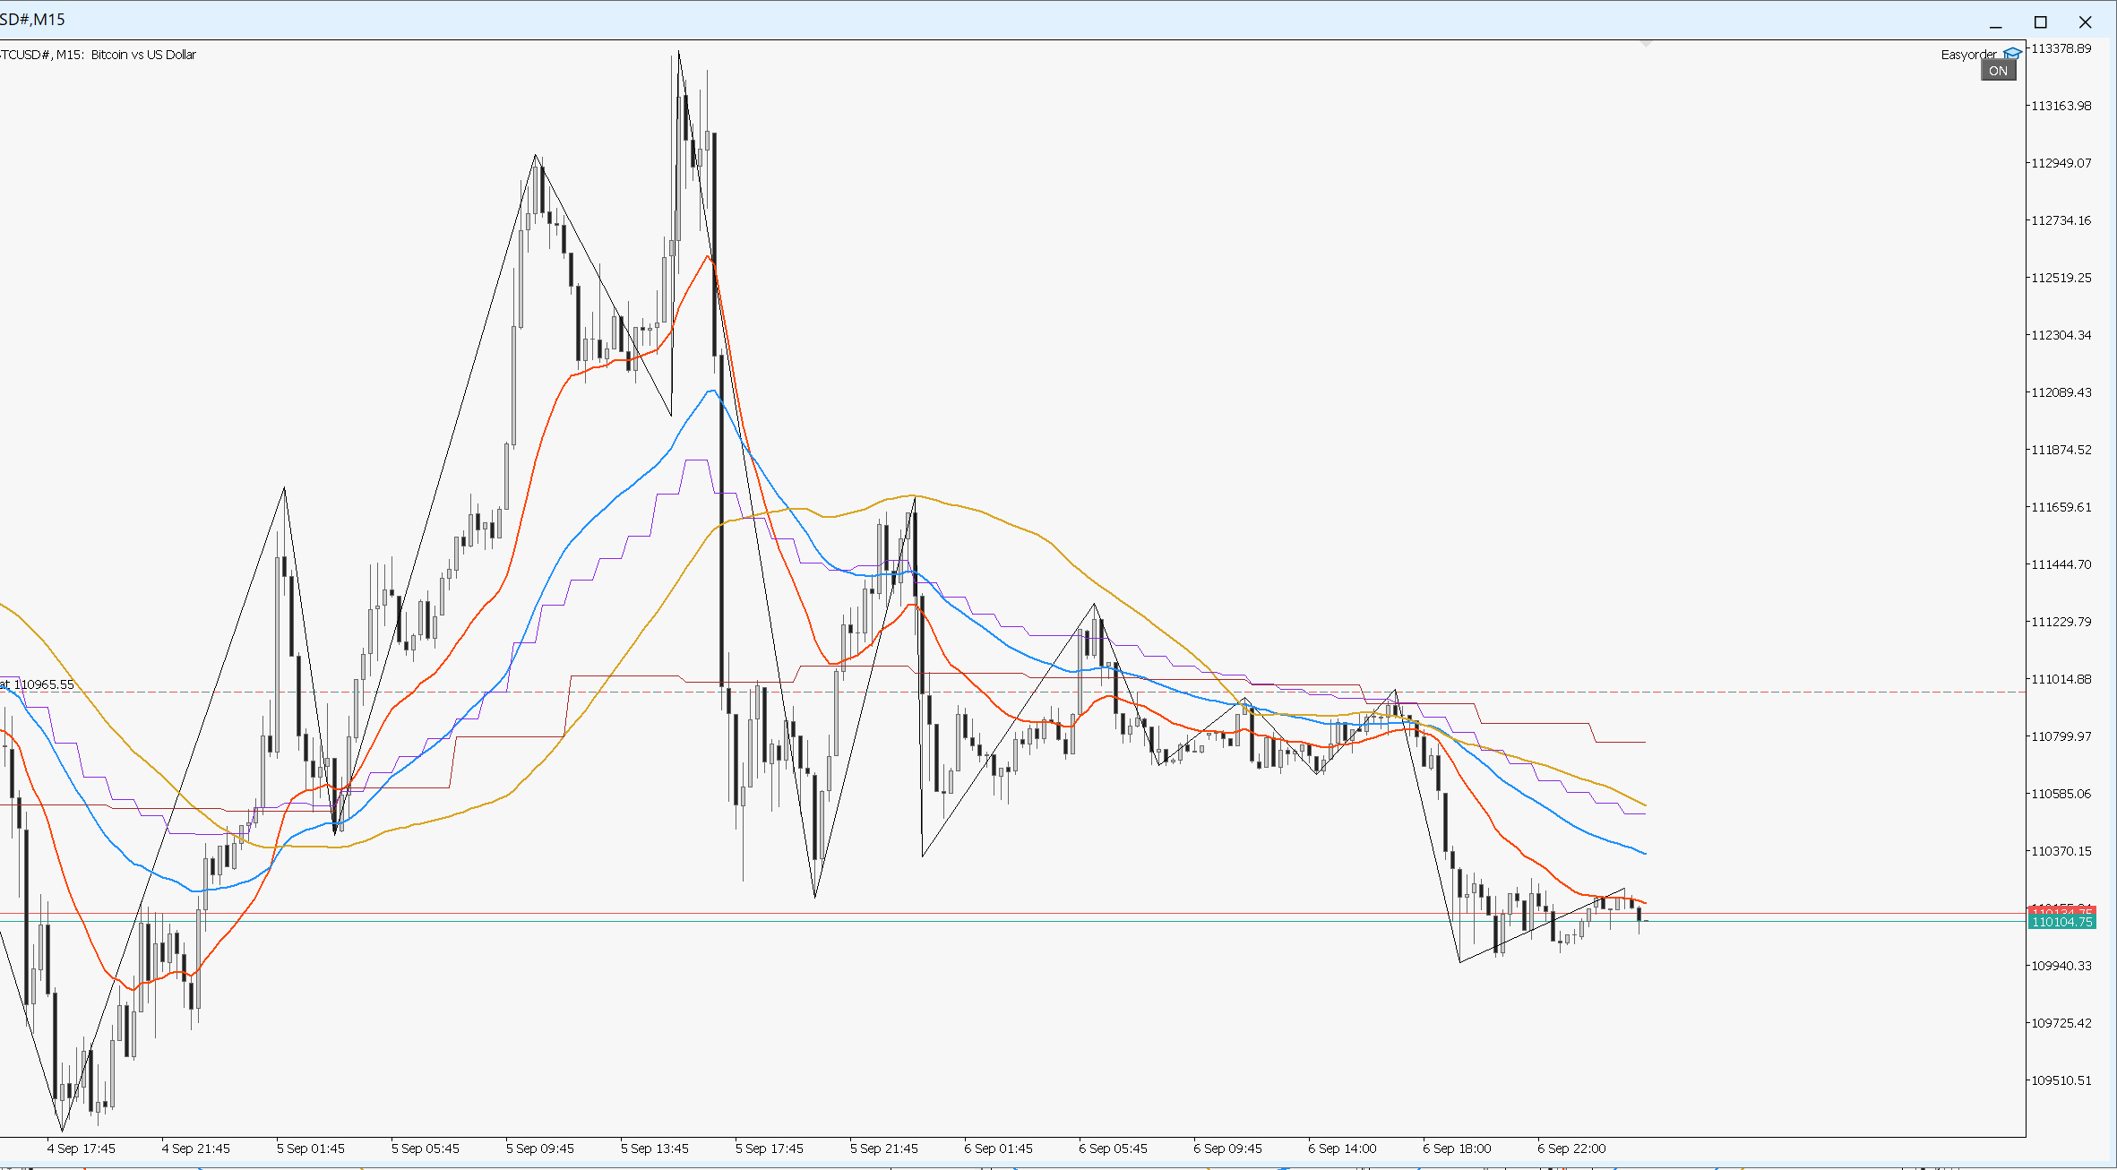The width and height of the screenshot is (2117, 1170).
Task: Click the '5 Sep 09:45' time axis label
Action: click(540, 1148)
